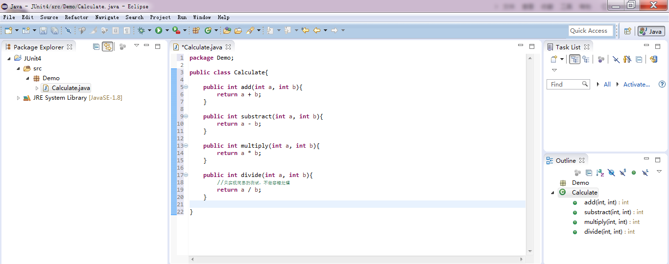Click the Find field in Task List
The width and height of the screenshot is (669, 264).
tap(568, 84)
